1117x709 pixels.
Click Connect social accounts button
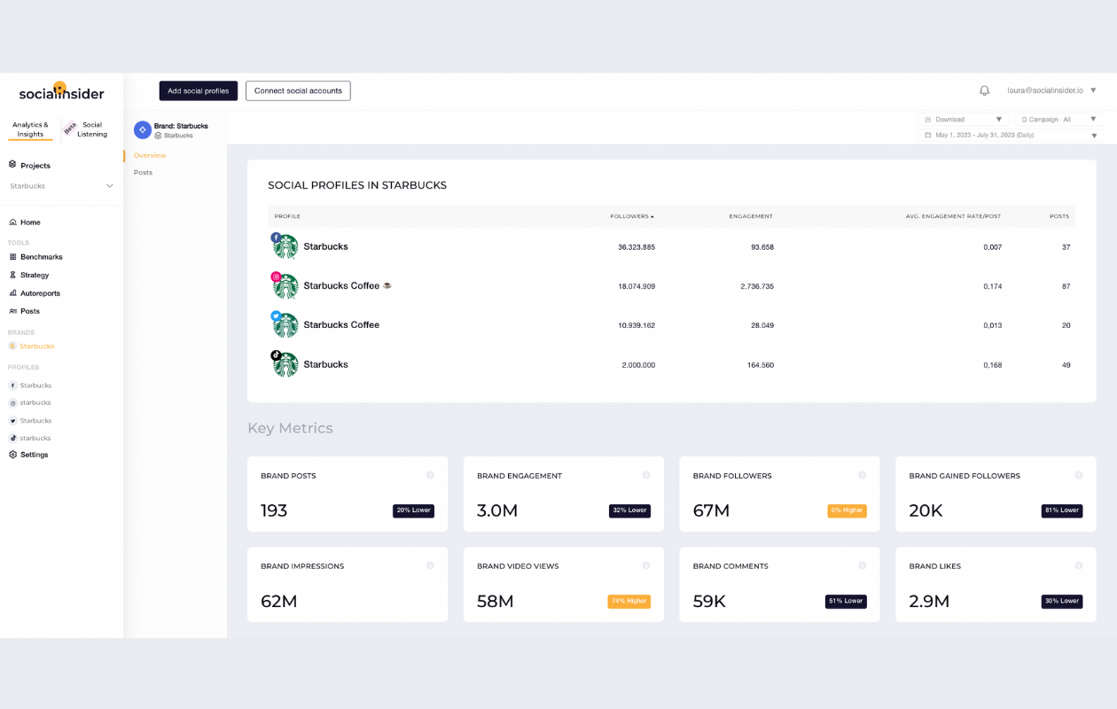(x=298, y=90)
